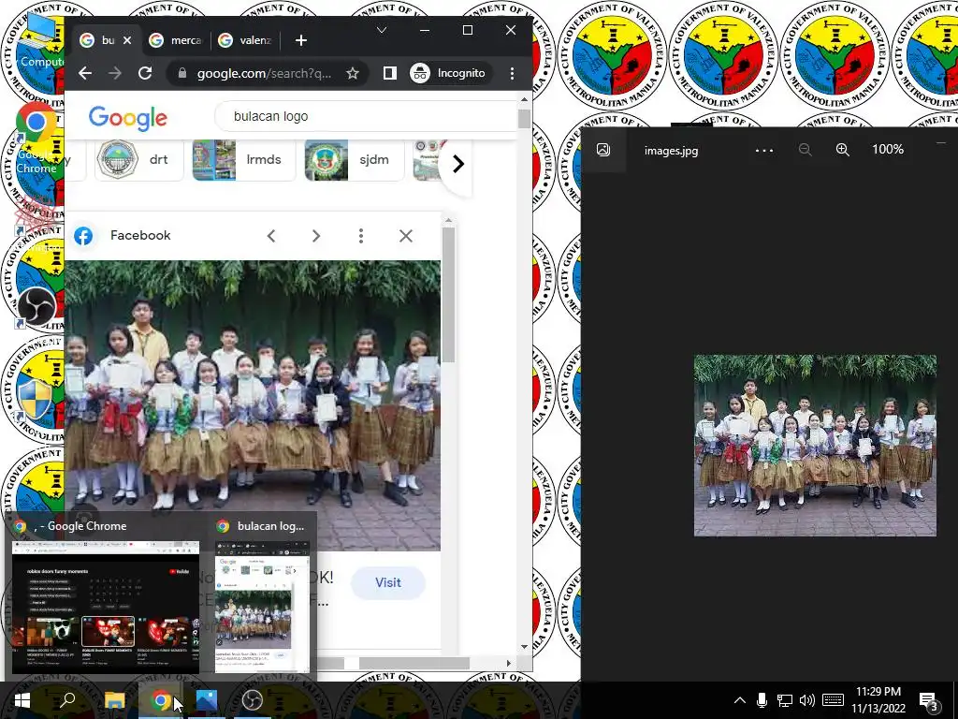Image resolution: width=958 pixels, height=719 pixels.
Task: Open the clock and calendar
Action: click(878, 700)
